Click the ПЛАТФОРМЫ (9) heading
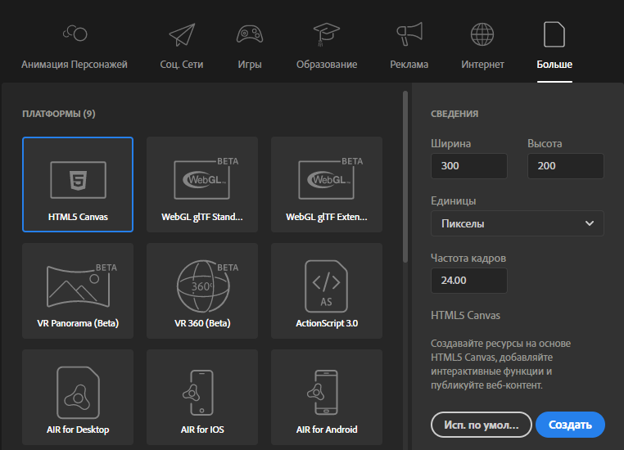This screenshot has width=624, height=450. click(59, 114)
